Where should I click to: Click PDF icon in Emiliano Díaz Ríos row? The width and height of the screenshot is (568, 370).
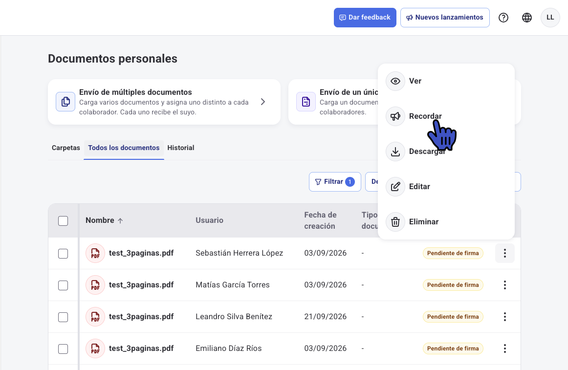95,348
